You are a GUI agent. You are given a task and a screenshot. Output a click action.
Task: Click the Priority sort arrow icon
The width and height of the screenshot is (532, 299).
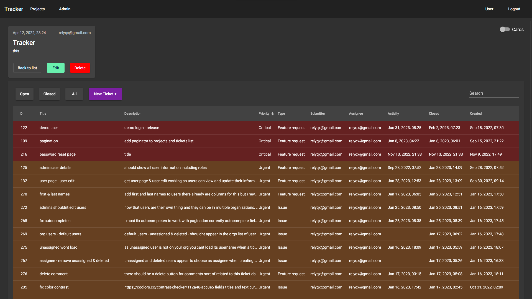[x=273, y=114]
